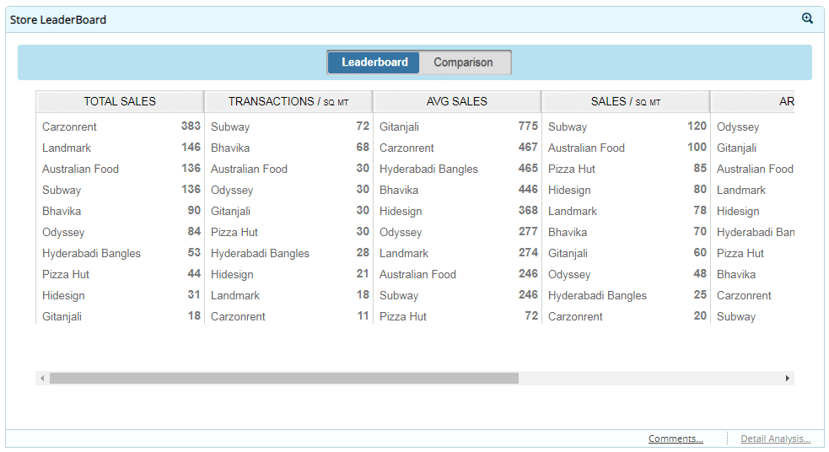Image resolution: width=829 pixels, height=452 pixels.
Task: Select Gitanjali in Transactions column
Action: [x=230, y=212]
